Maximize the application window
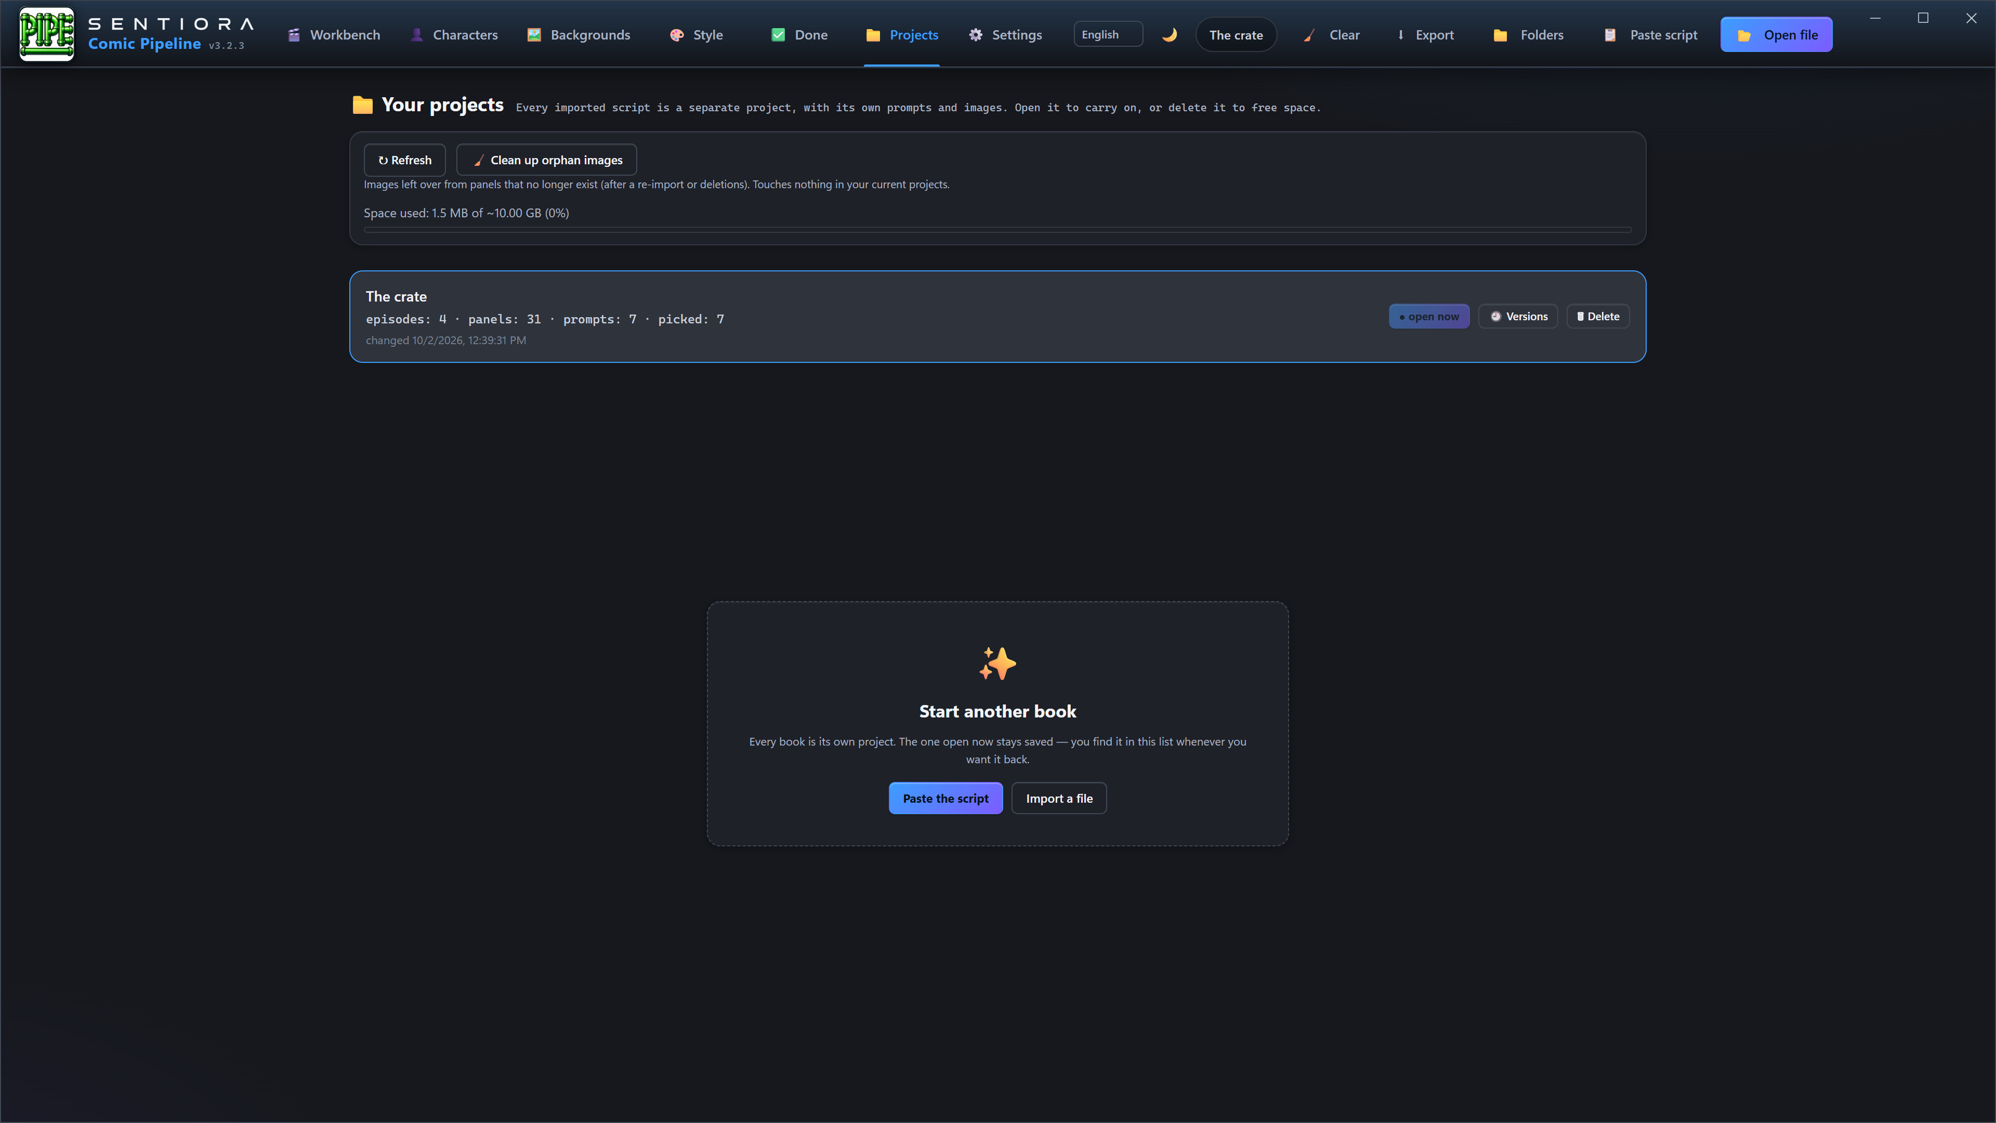This screenshot has width=1996, height=1123. [1923, 18]
